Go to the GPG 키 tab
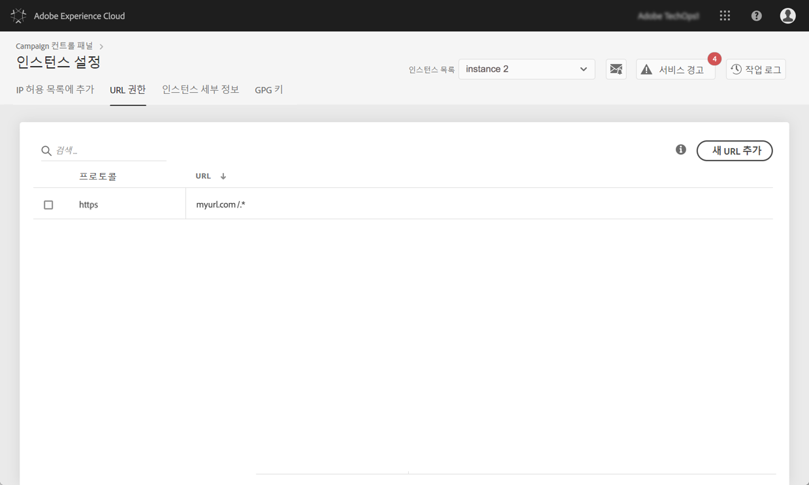The image size is (809, 485). coord(268,89)
